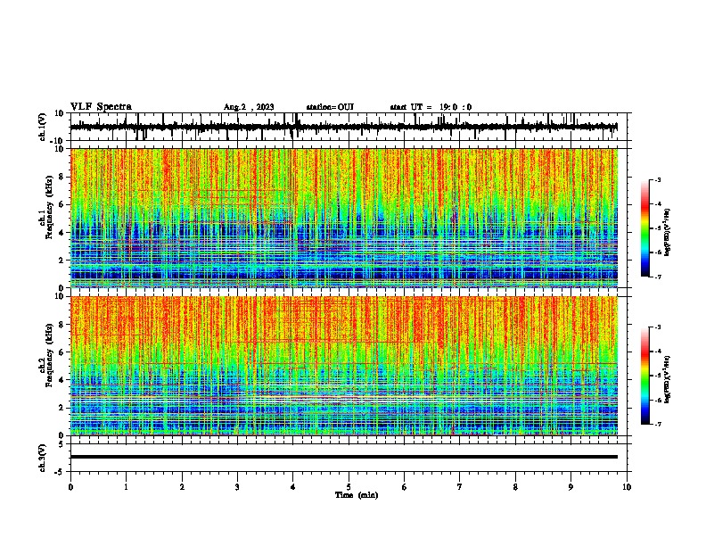Click the ch.1 voltage waveform trace
This screenshot has height=546, width=706.
pos(343,127)
